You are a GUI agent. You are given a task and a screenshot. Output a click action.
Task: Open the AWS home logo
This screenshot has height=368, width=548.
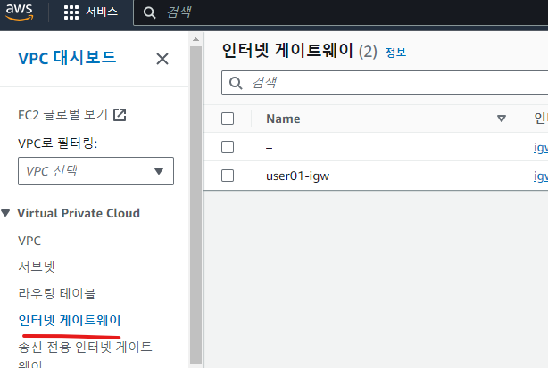(20, 12)
